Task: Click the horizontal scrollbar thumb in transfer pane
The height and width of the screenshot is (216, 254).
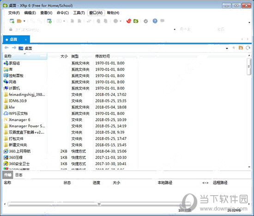Action: point(99,204)
